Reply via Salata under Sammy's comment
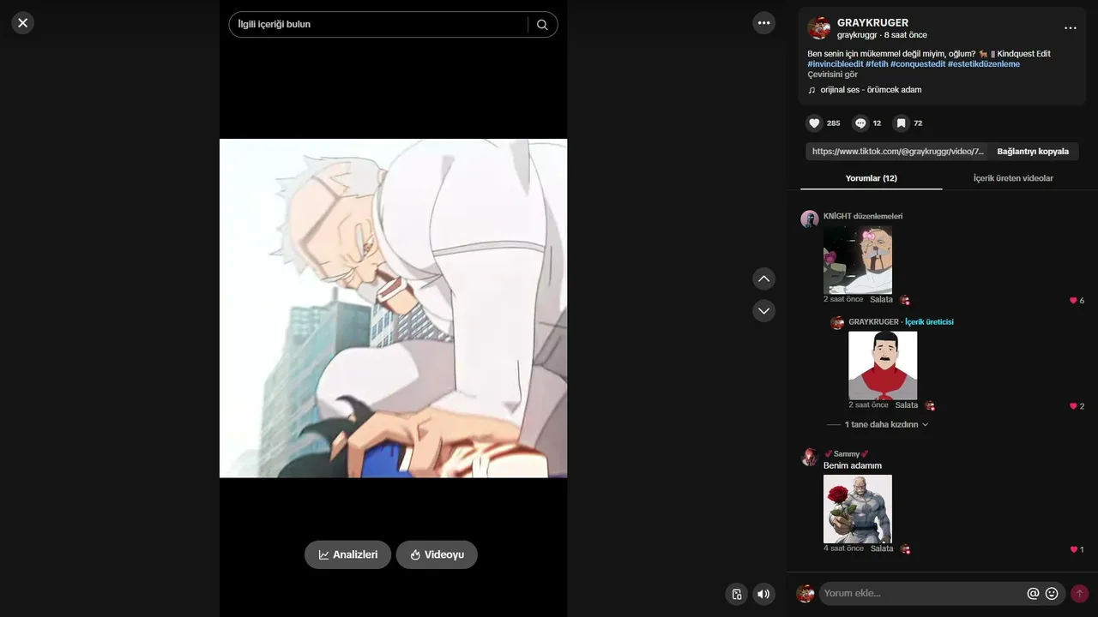1098x617 pixels. [x=881, y=548]
